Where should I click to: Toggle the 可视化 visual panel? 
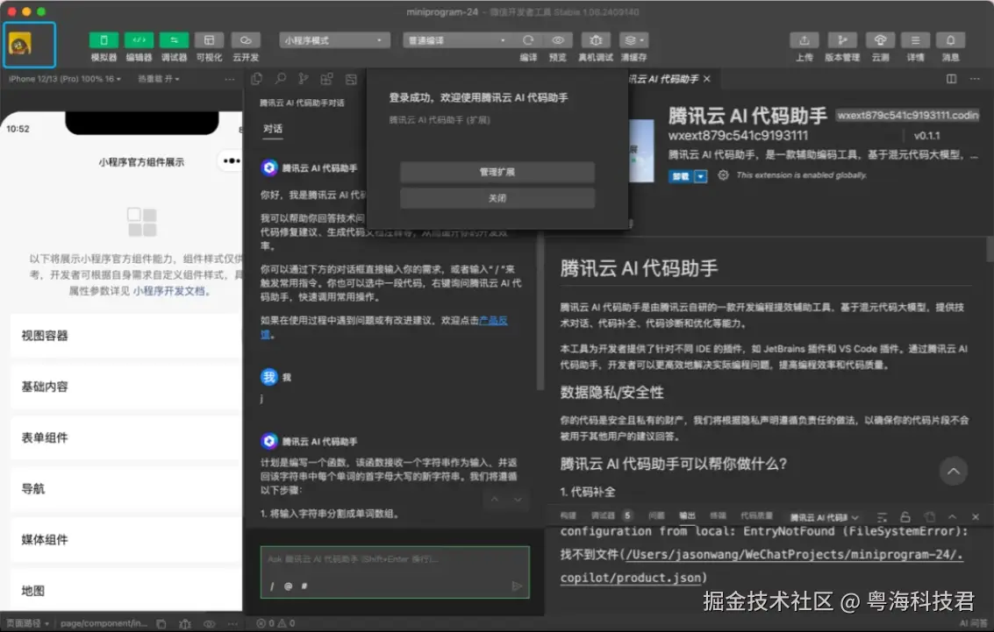pos(209,40)
